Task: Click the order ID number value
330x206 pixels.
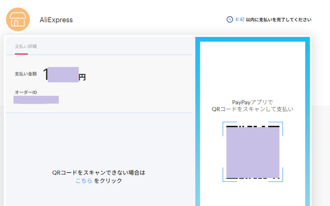Action: click(x=36, y=100)
